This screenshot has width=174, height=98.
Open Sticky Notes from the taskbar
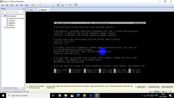tap(85, 96)
